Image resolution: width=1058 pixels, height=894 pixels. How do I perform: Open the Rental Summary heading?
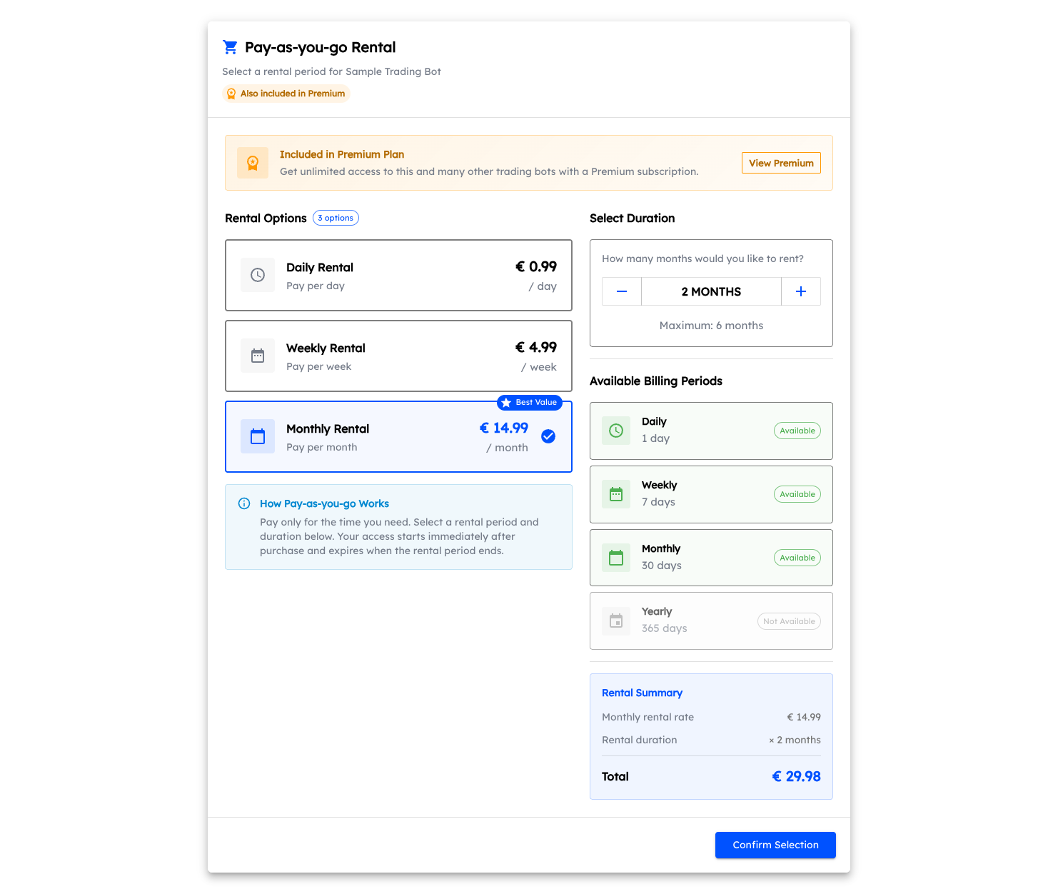tap(642, 693)
